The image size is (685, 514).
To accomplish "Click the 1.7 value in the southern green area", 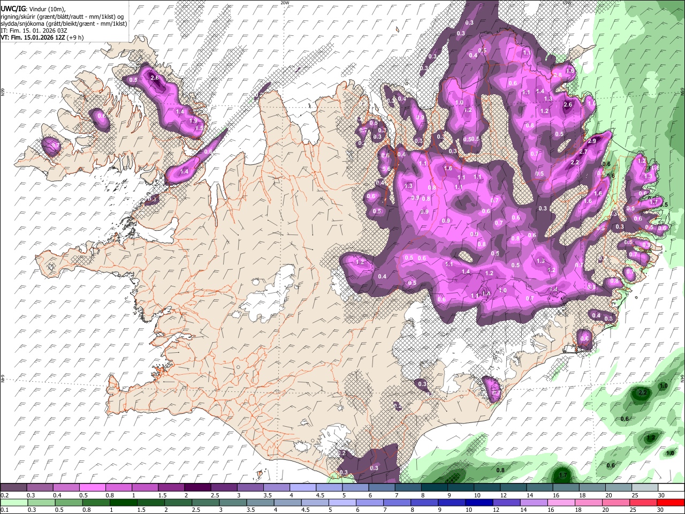I will click(x=562, y=475).
